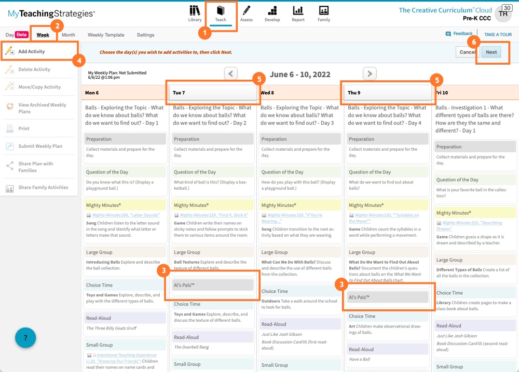Image resolution: width=519 pixels, height=372 pixels.
Task: Click the Assess pencil icon
Action: pyautogui.click(x=247, y=11)
